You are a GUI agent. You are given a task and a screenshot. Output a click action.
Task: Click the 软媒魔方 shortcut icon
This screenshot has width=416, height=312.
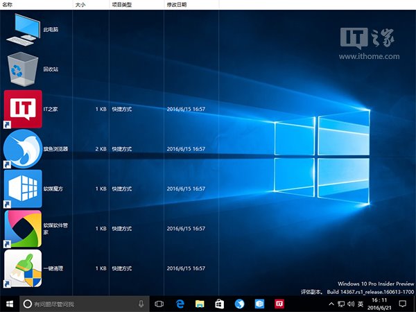click(23, 189)
